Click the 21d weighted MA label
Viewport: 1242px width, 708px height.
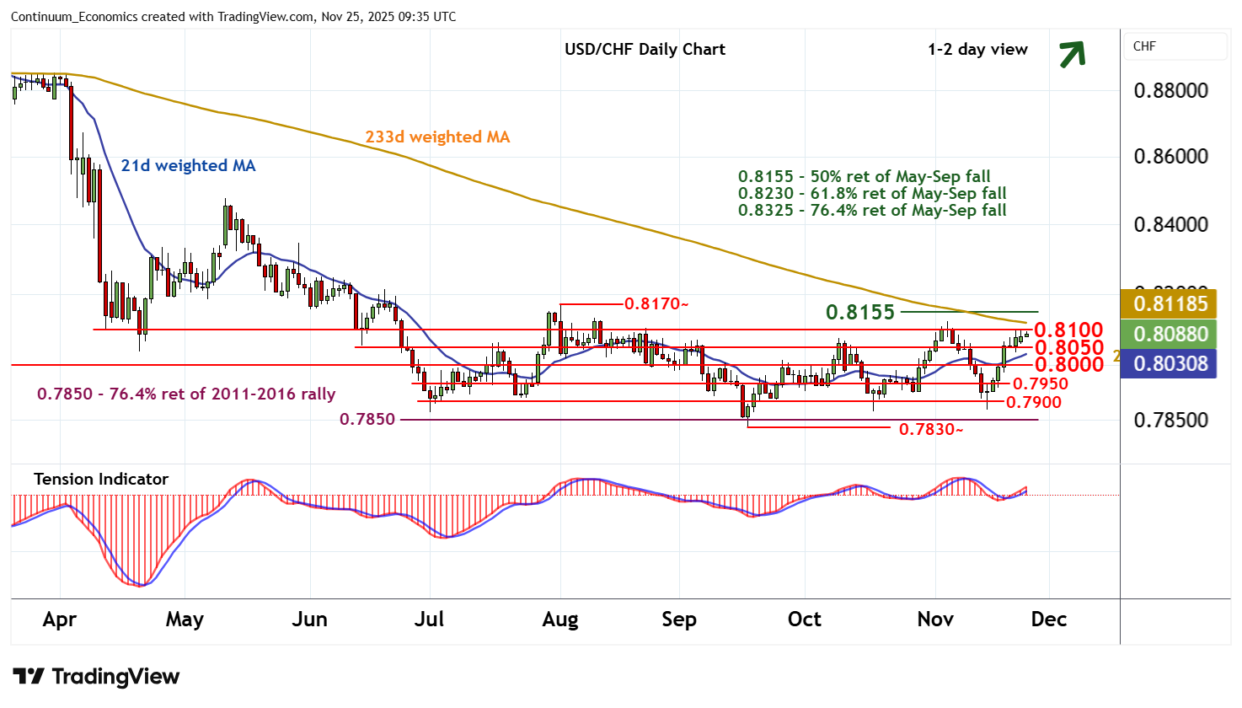click(x=188, y=165)
